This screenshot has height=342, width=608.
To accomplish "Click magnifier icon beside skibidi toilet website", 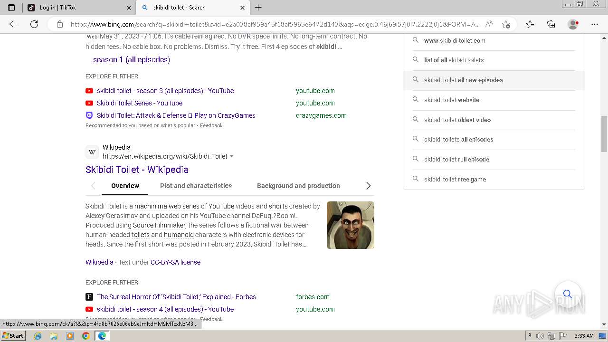I will (415, 100).
